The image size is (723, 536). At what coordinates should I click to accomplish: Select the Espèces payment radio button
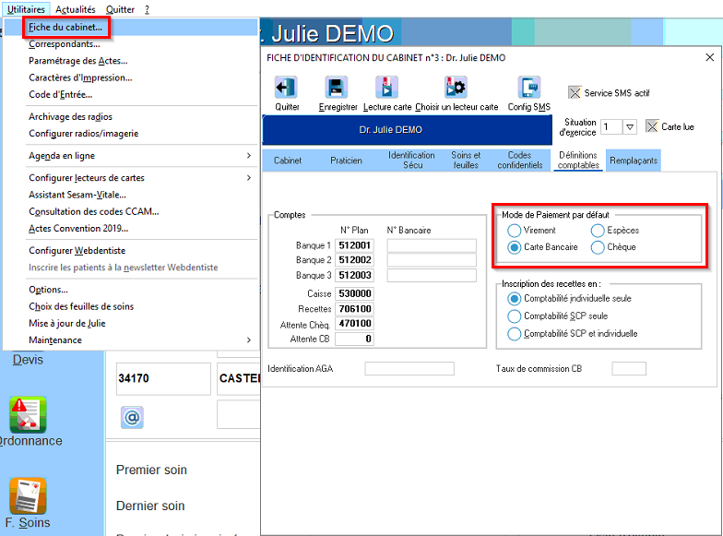pos(598,231)
